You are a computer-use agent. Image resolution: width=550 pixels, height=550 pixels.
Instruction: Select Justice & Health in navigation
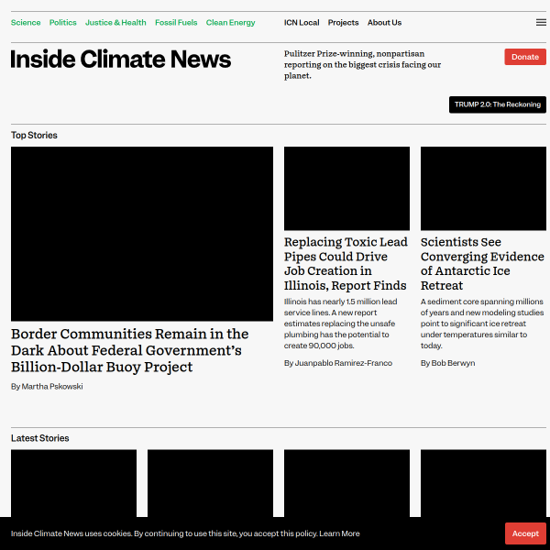[115, 22]
